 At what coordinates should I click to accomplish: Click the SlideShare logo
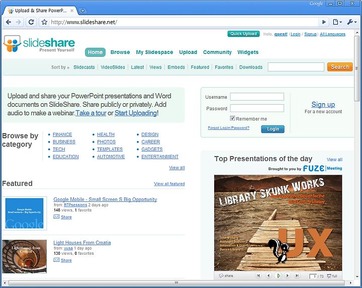[39, 43]
